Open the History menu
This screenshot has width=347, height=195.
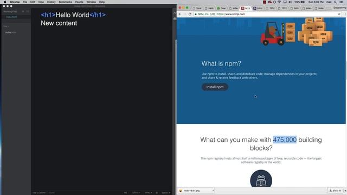point(51,2)
